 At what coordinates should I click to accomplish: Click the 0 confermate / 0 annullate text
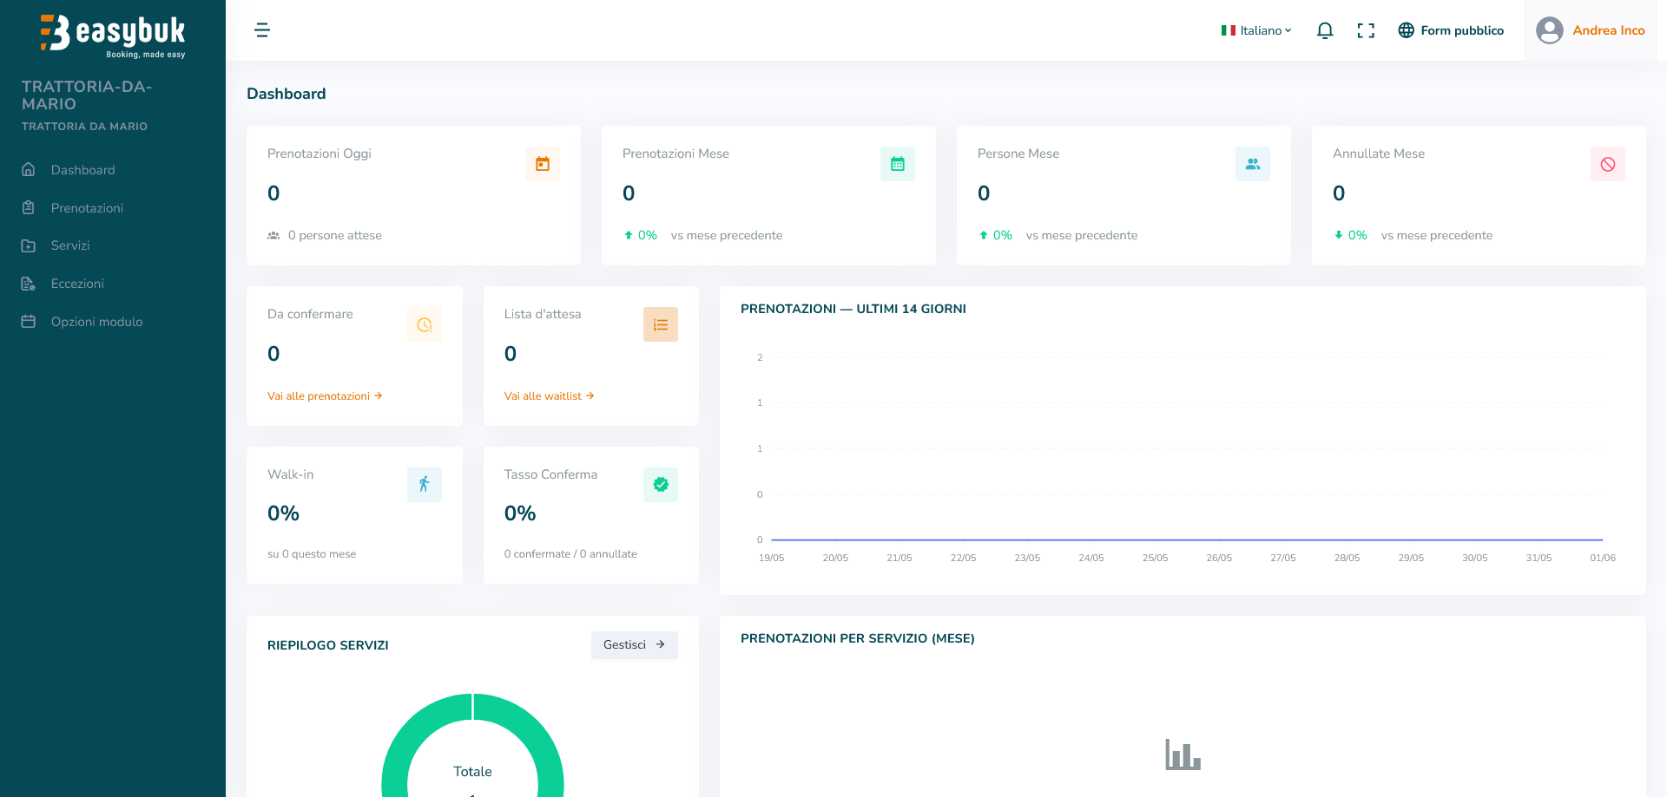[570, 554]
